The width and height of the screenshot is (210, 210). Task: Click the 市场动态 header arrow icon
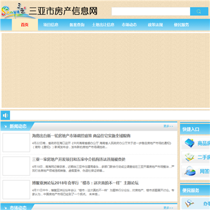[x=5, y=208]
